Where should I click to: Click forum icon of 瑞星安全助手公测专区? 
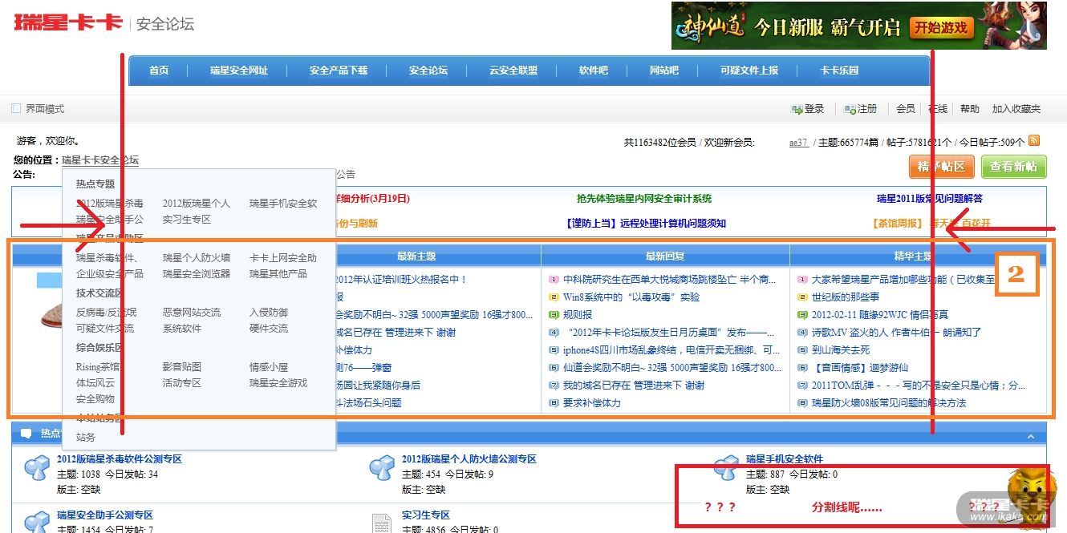[37, 521]
